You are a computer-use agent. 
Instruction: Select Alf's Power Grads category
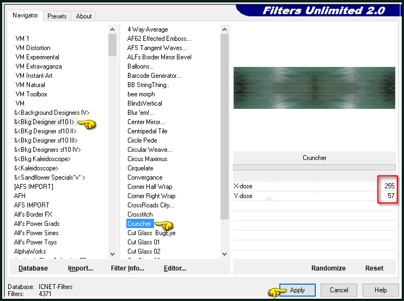[37, 224]
